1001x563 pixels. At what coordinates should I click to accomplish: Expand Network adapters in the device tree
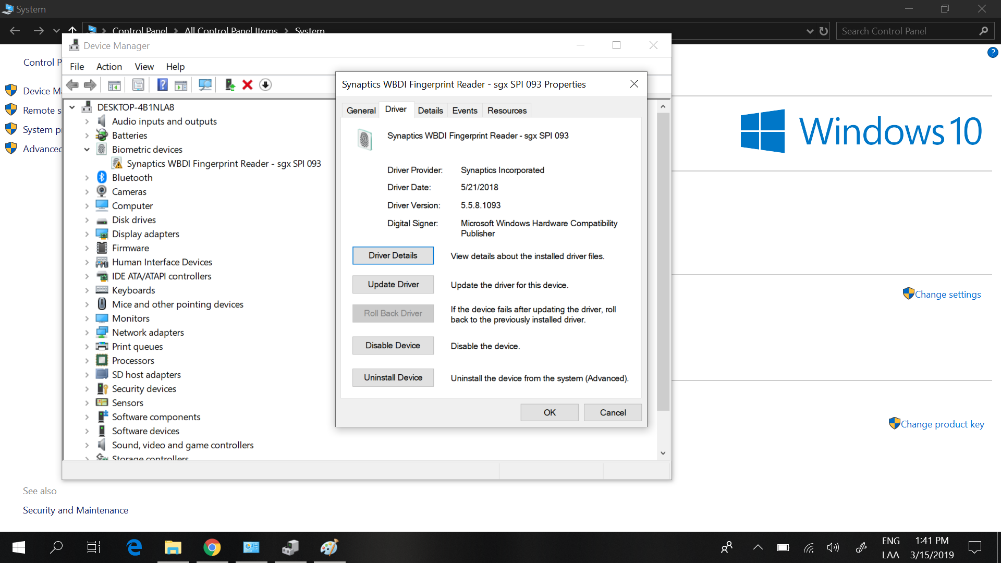pos(87,332)
